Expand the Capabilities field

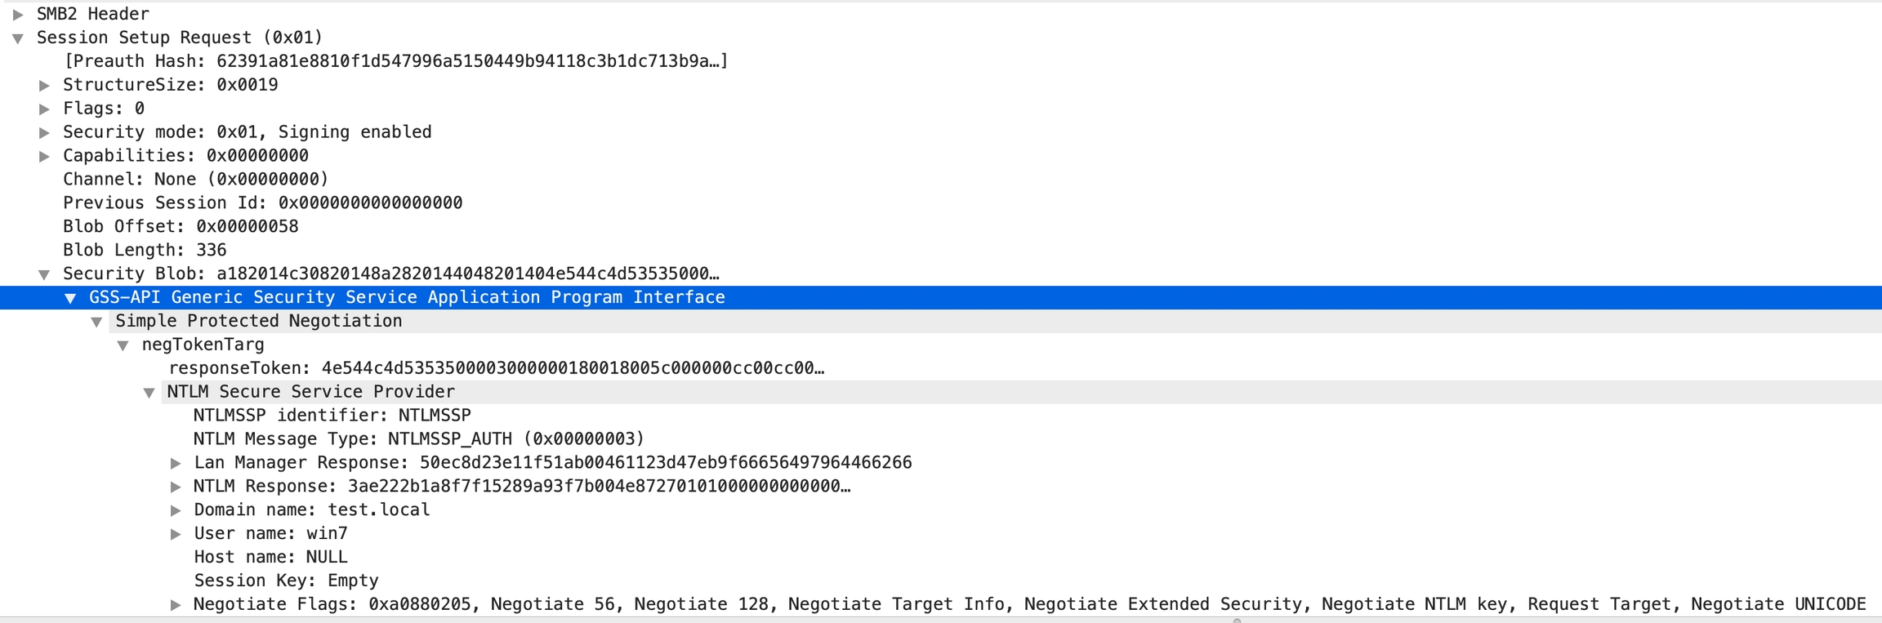point(45,157)
